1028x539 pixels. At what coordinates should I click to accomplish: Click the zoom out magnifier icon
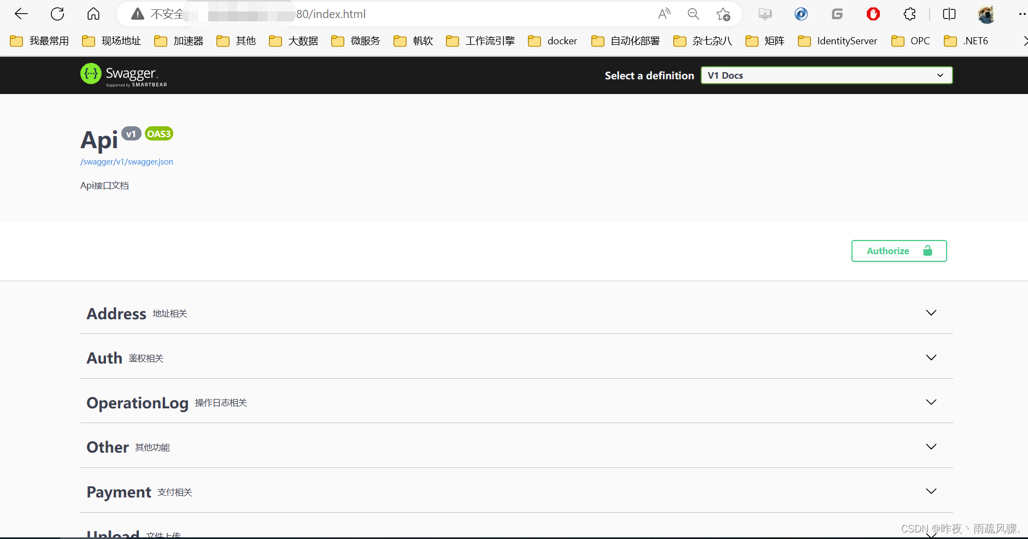[x=694, y=14]
